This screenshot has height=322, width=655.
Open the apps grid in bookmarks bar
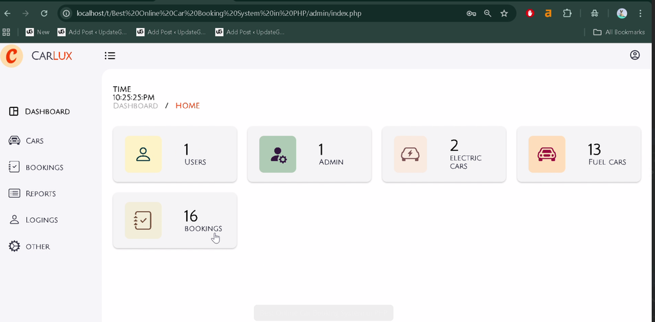pyautogui.click(x=6, y=32)
